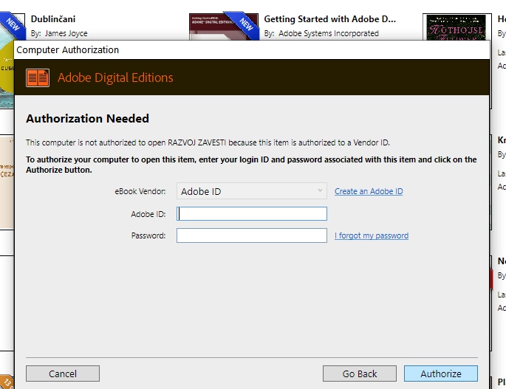This screenshot has height=389, width=506.
Task: Click into the Password field
Action: coord(252,235)
